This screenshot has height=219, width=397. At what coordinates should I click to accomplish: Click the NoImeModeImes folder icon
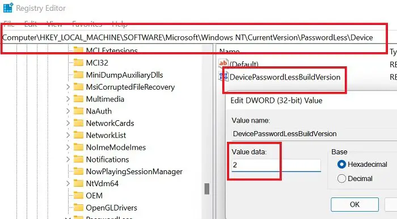tap(78, 147)
